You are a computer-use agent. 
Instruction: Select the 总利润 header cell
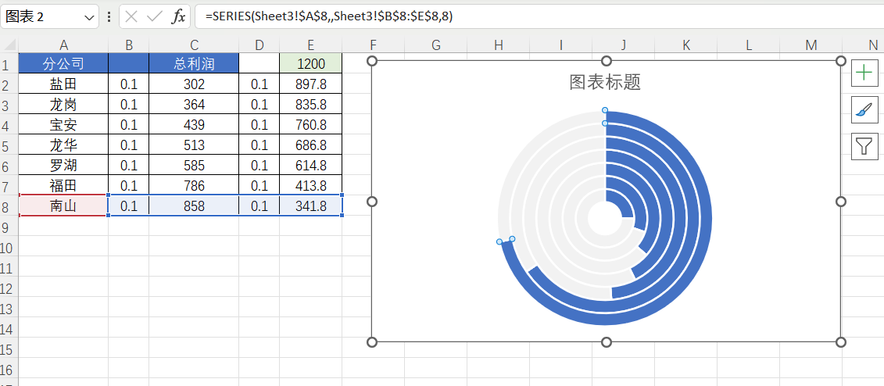pos(194,64)
